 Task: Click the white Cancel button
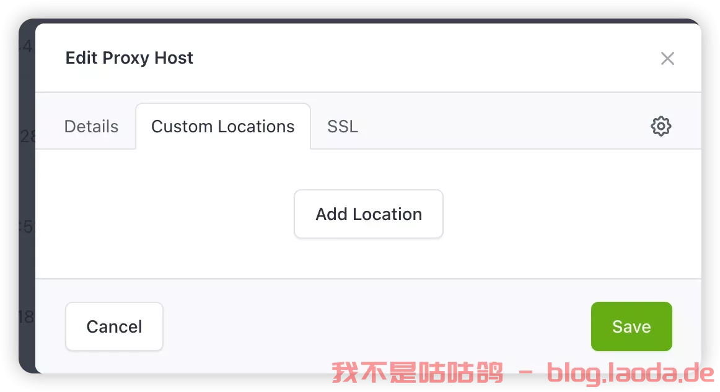pos(115,326)
